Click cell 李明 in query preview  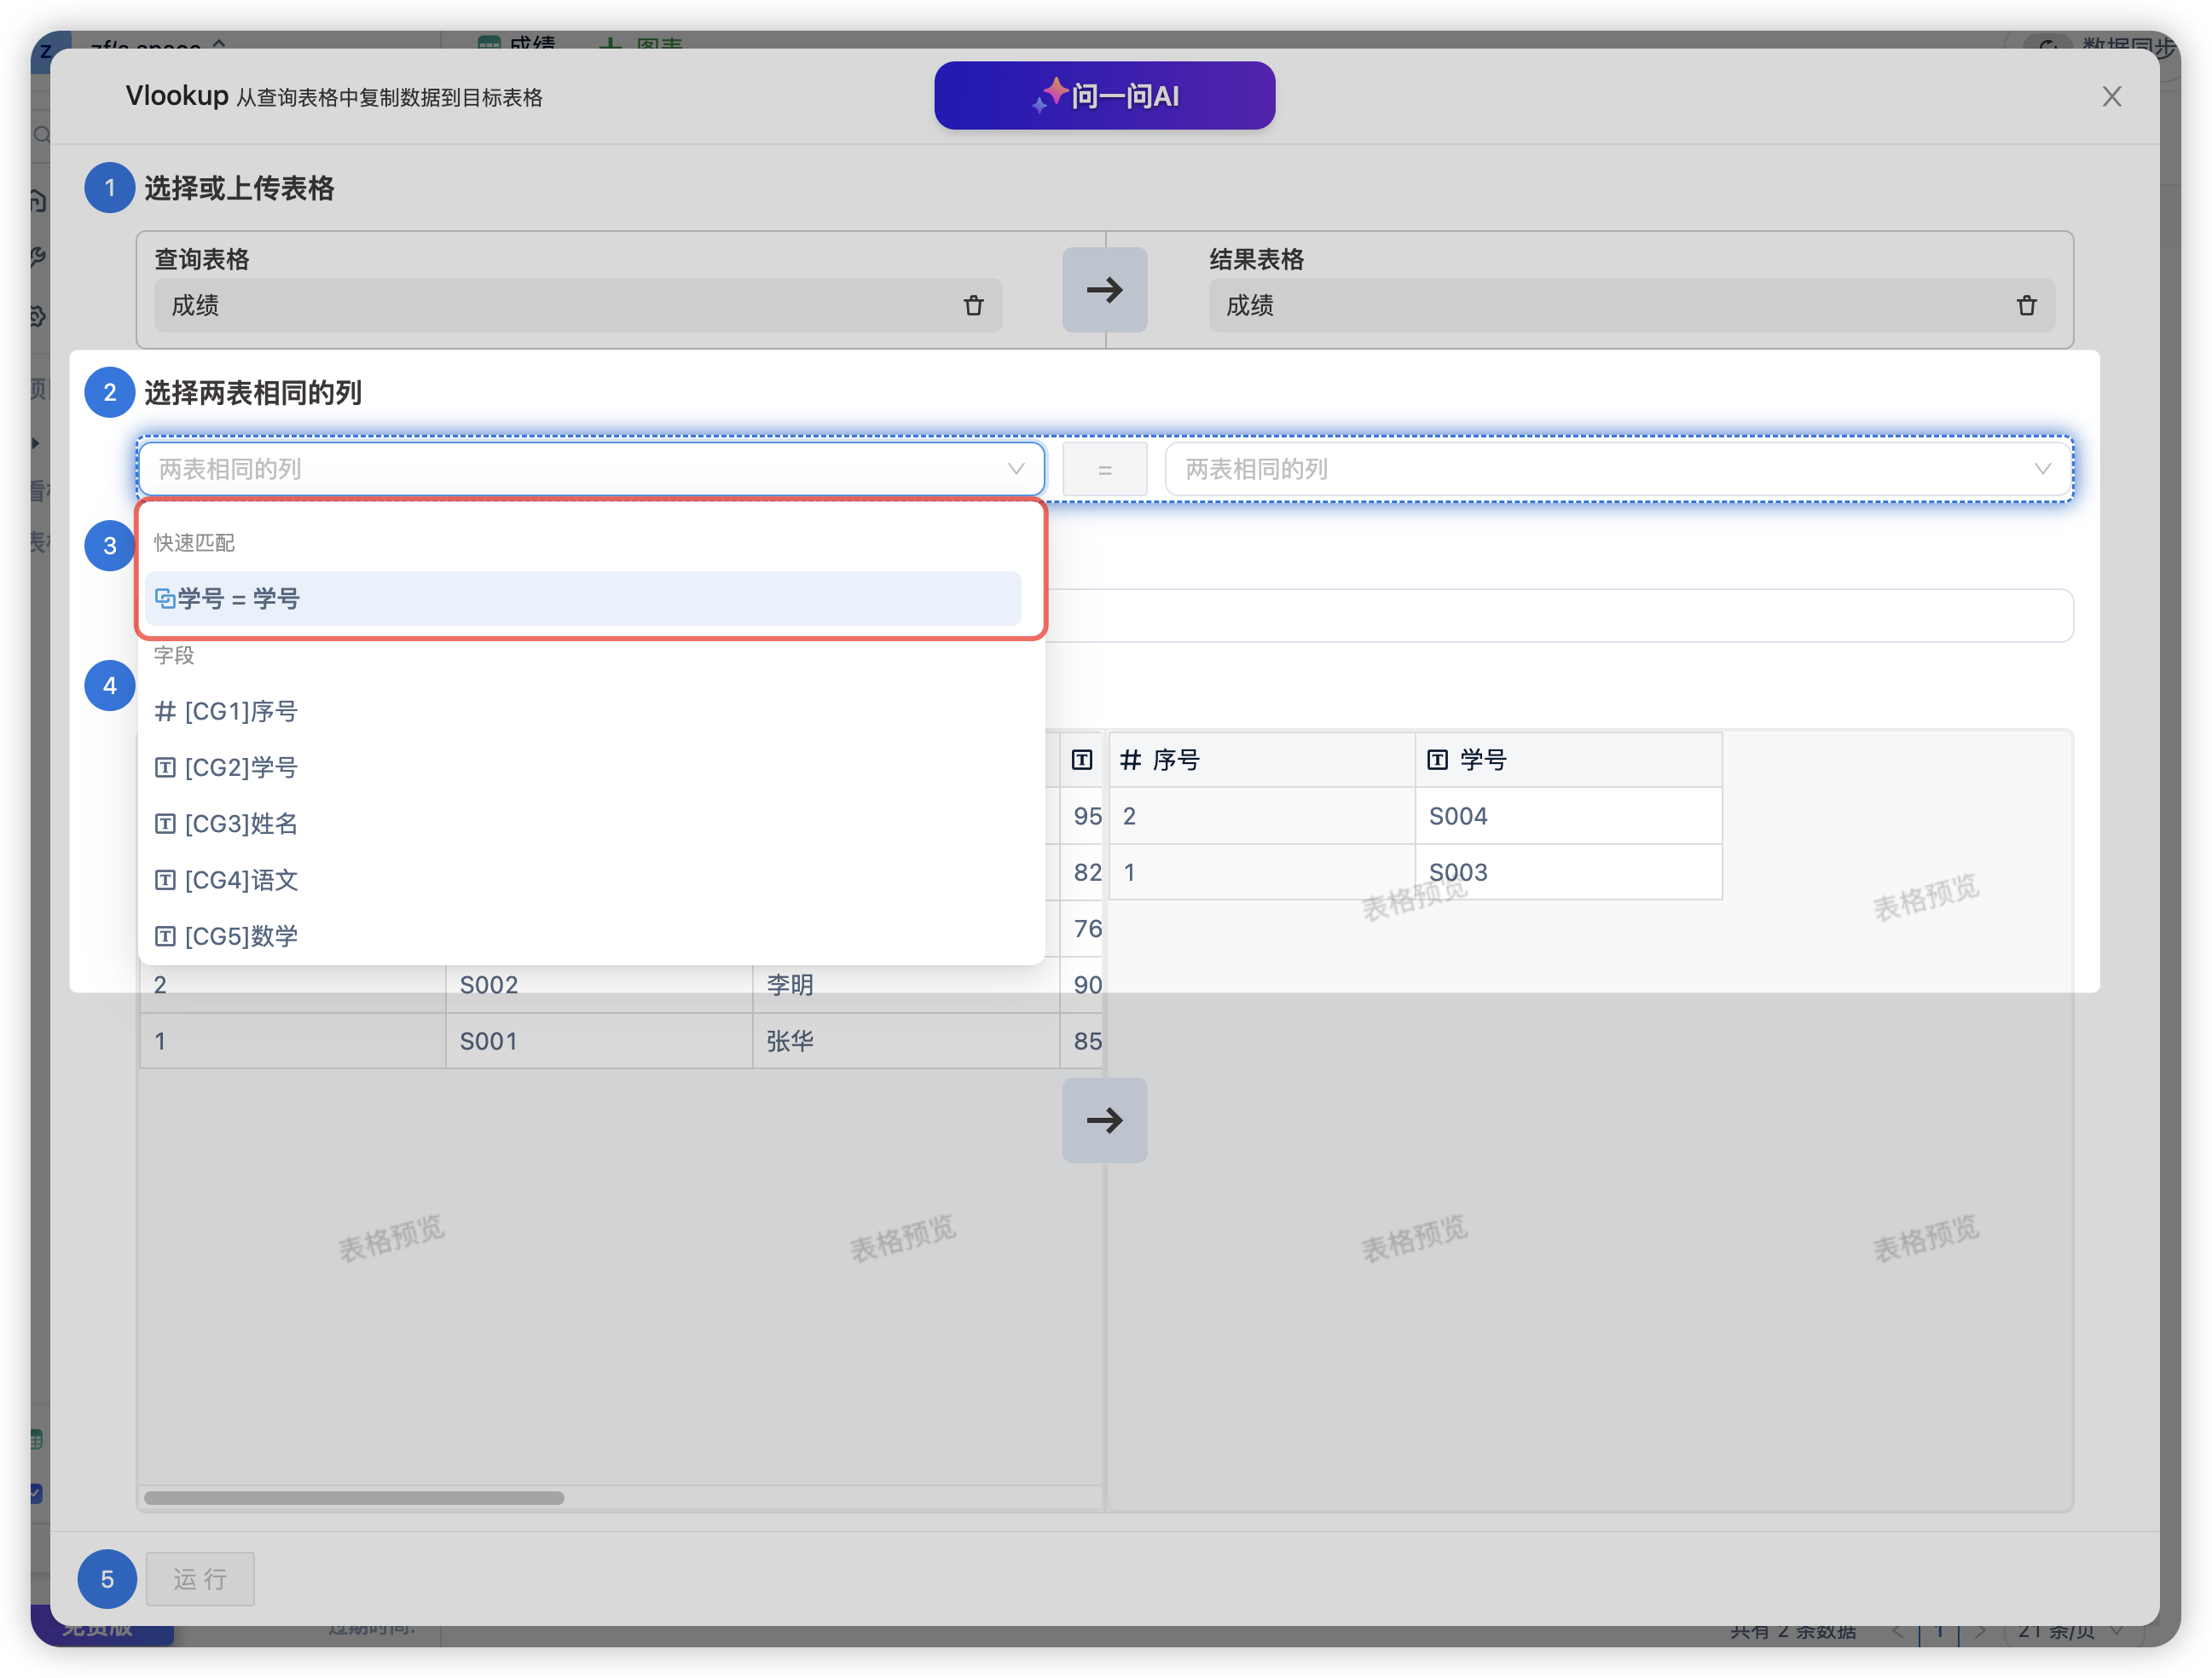pos(906,985)
